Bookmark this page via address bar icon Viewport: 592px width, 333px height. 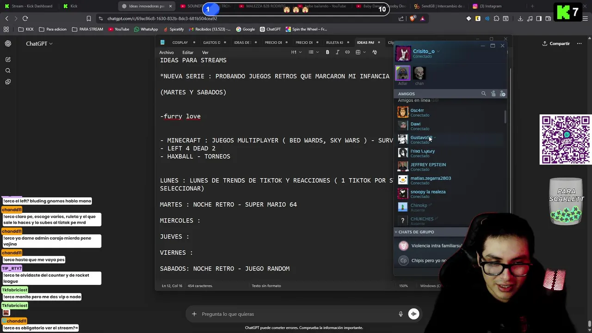tap(88, 18)
